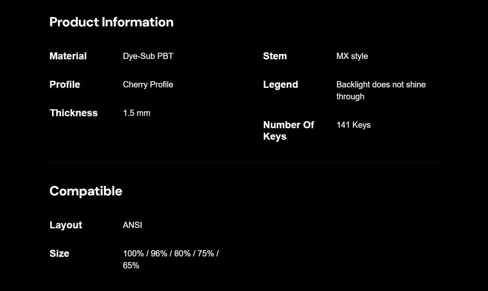Click the Cherry Profile text

tap(148, 84)
